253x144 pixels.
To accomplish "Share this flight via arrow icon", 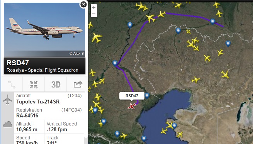I will (x=78, y=84).
